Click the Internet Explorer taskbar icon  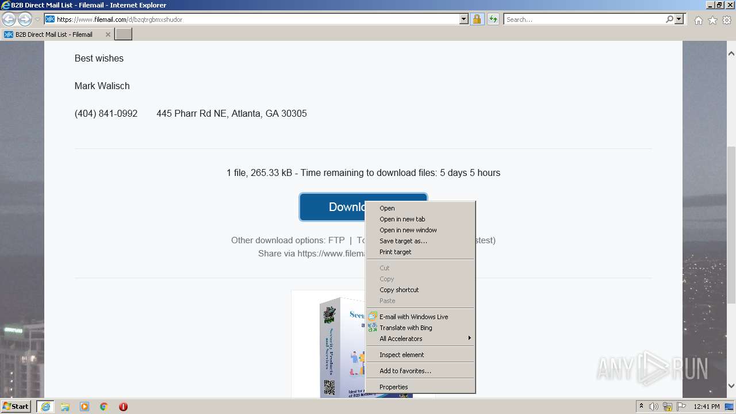(x=45, y=407)
